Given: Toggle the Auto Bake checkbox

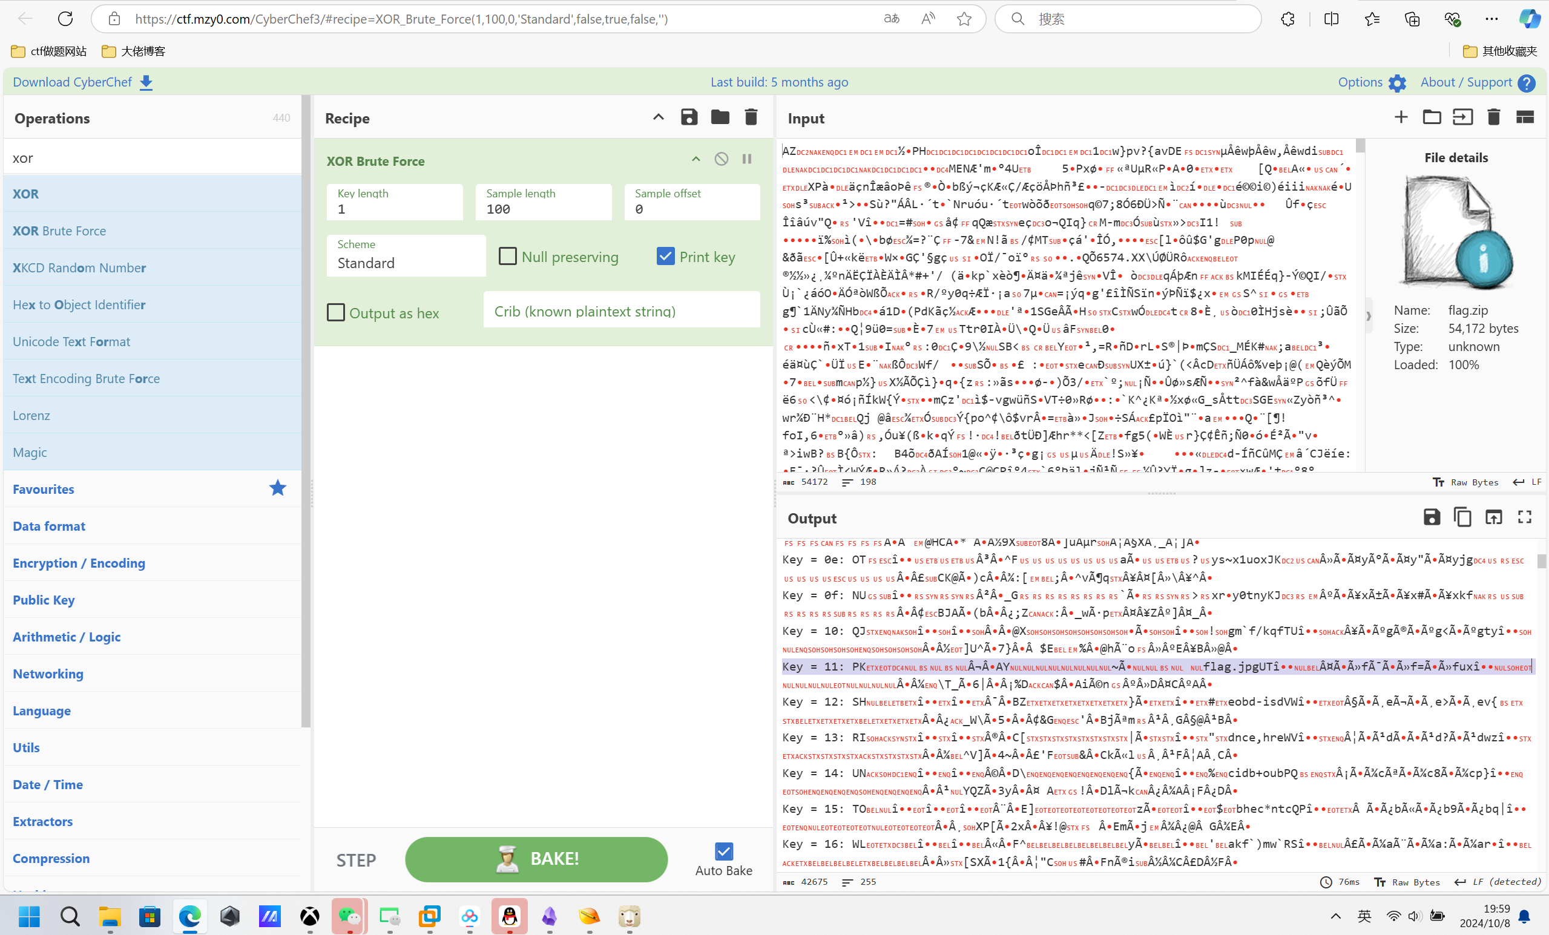Looking at the screenshot, I should 723,851.
